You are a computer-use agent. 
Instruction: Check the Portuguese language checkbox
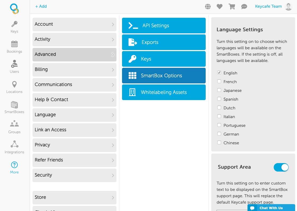pos(219,125)
